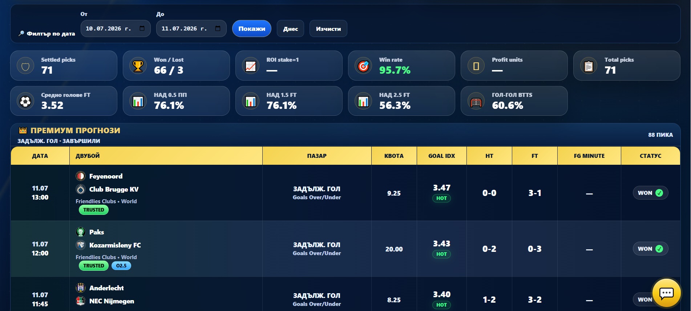The width and height of the screenshot is (691, 311).
Task: Sort by the КВОТА column header
Action: pyautogui.click(x=394, y=156)
